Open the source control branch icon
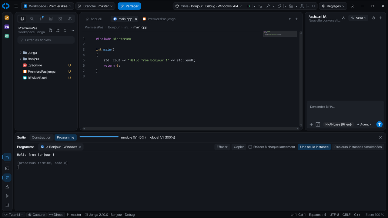Viewport: 388px width, 218px height. point(41,19)
